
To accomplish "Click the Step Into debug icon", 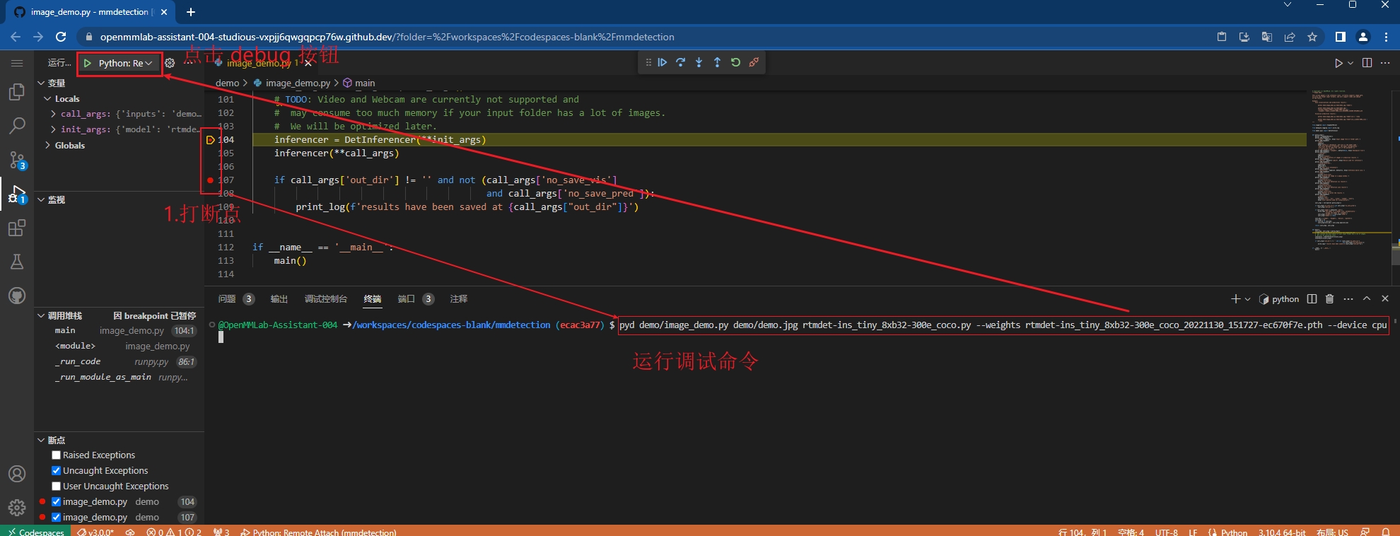I will (699, 62).
